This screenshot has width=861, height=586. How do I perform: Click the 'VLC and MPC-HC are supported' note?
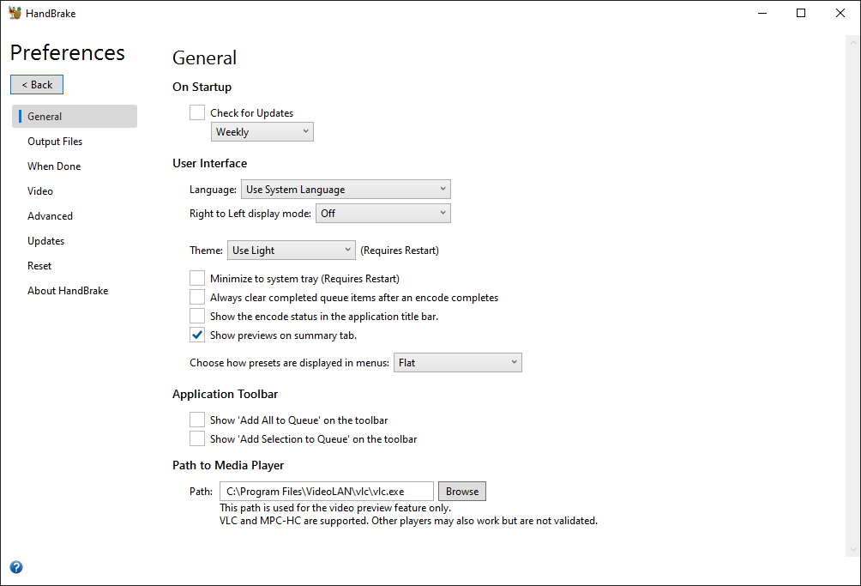408,521
